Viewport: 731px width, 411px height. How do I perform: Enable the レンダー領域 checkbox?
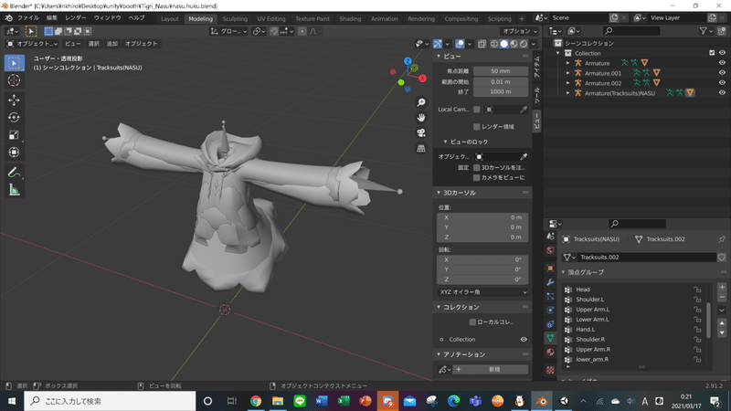476,127
